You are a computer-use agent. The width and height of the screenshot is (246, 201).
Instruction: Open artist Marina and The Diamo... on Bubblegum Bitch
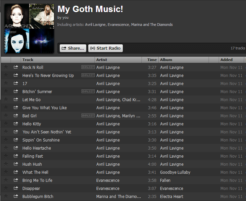click(118, 196)
